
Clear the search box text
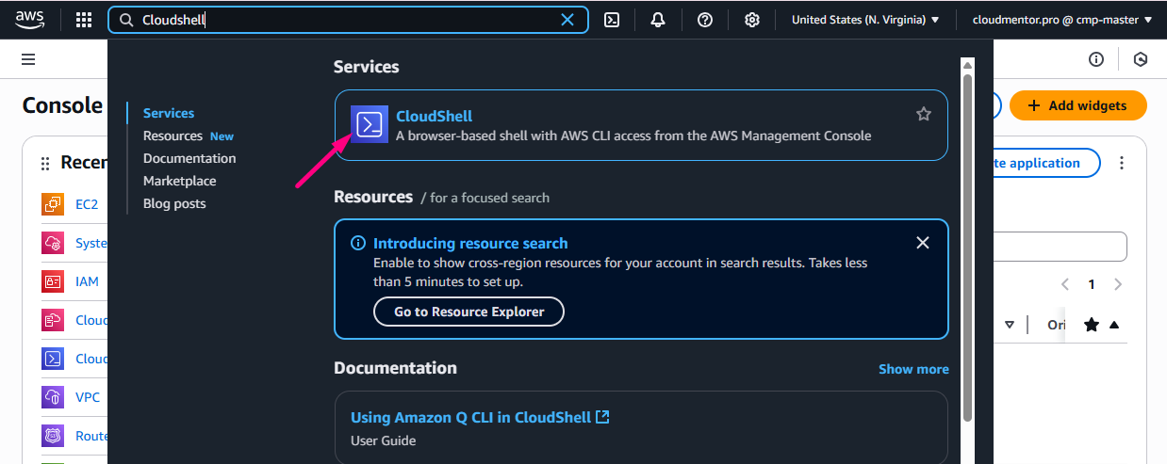(567, 20)
